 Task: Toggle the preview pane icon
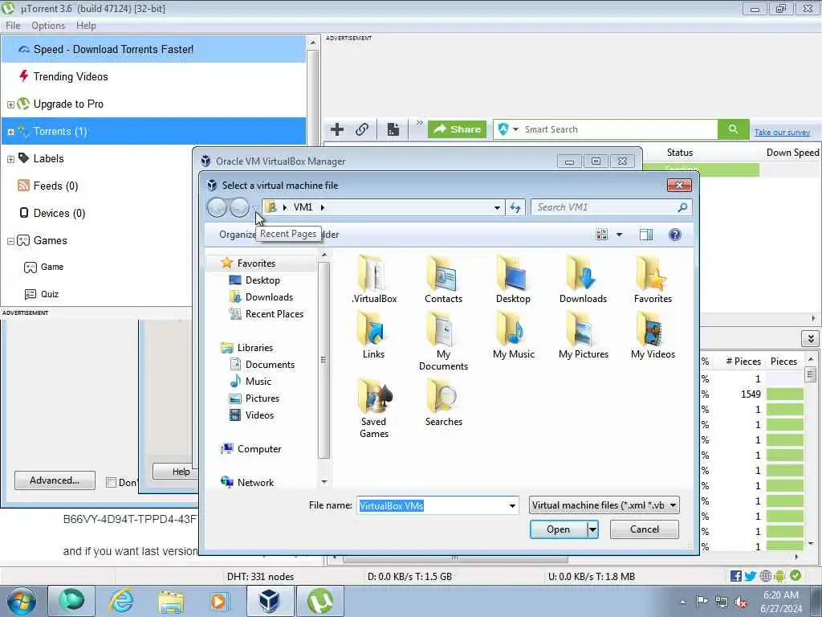click(x=646, y=235)
